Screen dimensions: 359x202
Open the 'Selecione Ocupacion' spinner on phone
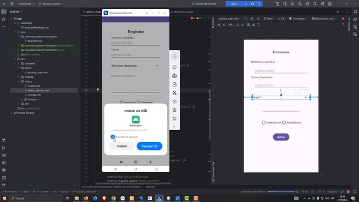click(x=135, y=66)
